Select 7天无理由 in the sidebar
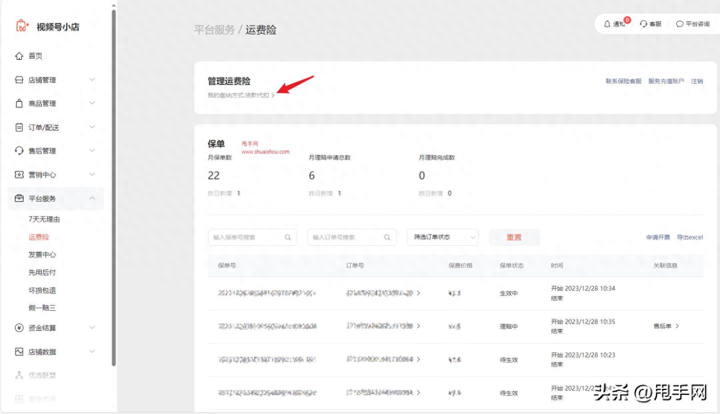 (x=44, y=219)
